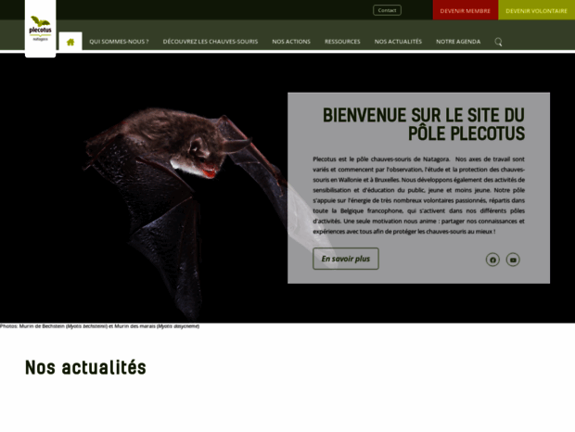Click the En savoir plus button
The width and height of the screenshot is (575, 432).
(x=346, y=259)
